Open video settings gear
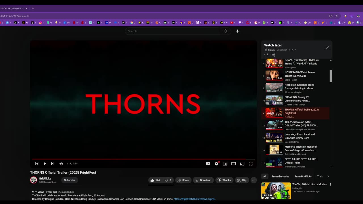Viewport: 363px width, 204px height. tap(217, 163)
